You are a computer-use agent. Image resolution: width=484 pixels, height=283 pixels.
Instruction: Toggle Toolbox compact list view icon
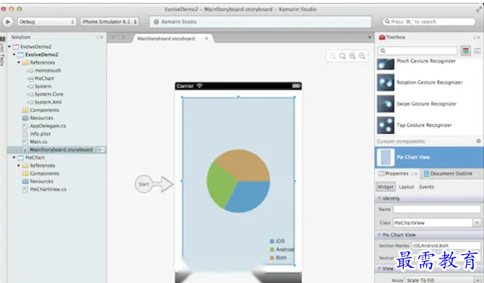point(477,51)
